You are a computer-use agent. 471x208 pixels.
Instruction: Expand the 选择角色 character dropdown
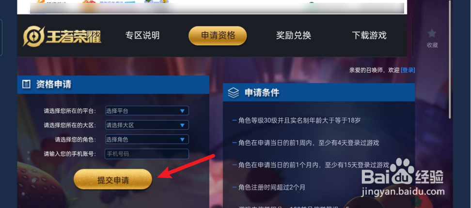click(147, 139)
